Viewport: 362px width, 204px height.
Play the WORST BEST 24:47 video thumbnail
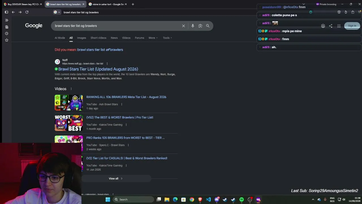69,123
